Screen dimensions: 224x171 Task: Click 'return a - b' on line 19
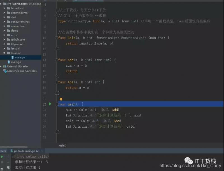[x=77, y=88]
